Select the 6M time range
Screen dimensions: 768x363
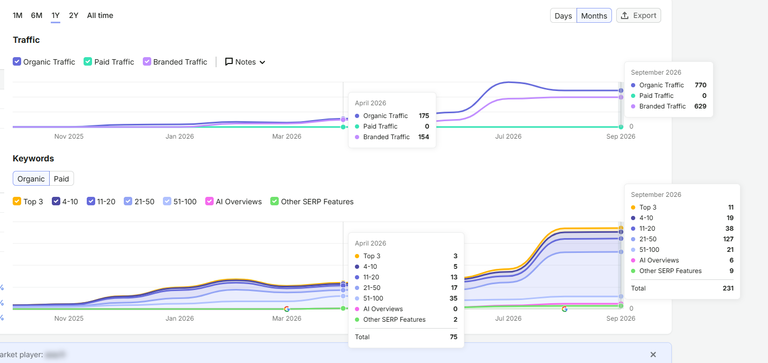(36, 15)
